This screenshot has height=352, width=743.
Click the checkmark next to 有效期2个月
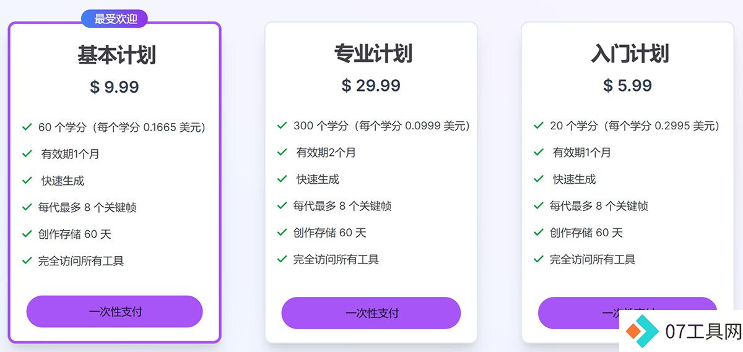coord(282,152)
